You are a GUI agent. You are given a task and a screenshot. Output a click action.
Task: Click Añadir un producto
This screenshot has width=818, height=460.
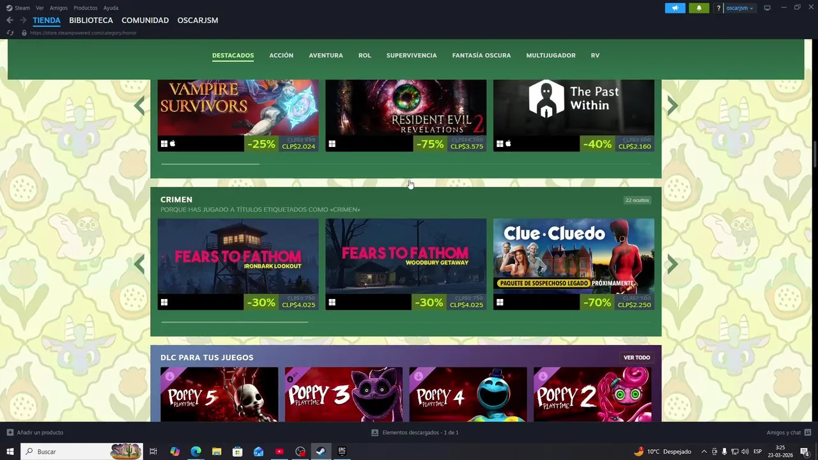click(x=40, y=433)
